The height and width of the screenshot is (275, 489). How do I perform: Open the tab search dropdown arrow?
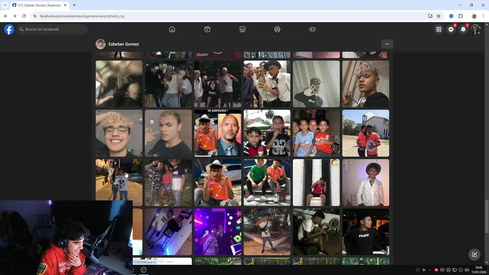click(5, 5)
